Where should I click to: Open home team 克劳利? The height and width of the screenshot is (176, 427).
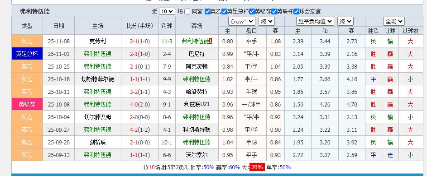[97, 41]
